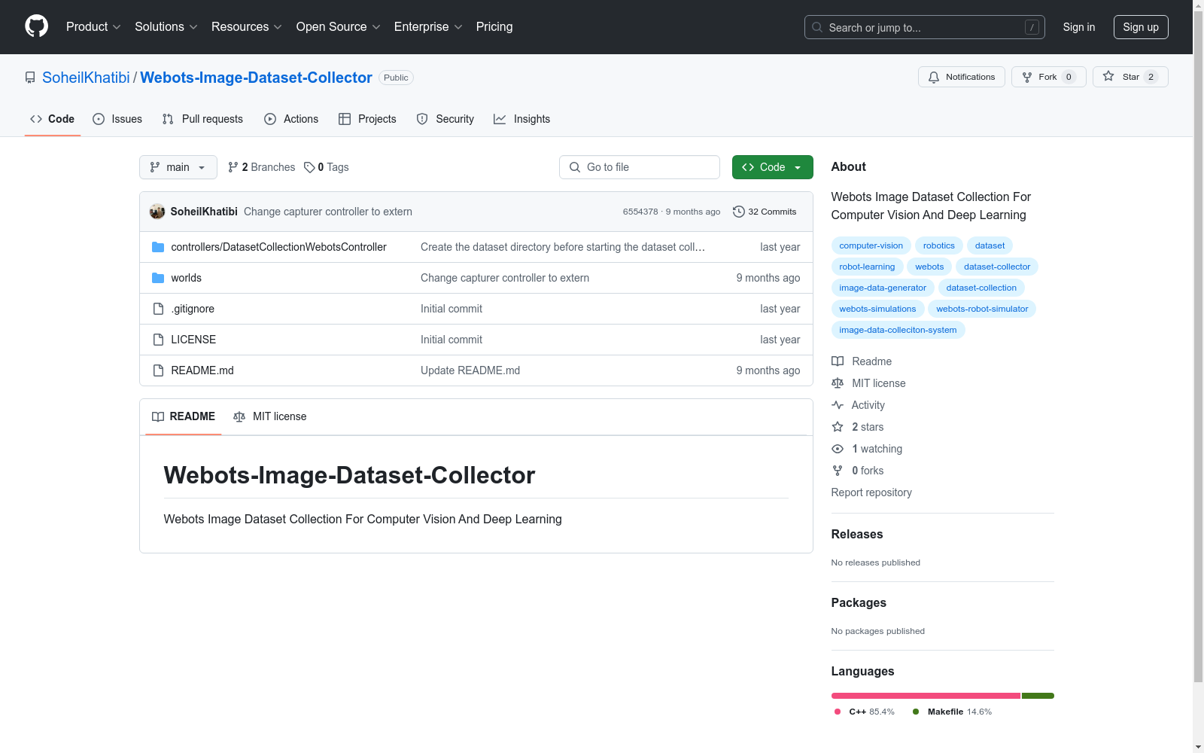Click the LICENSE file icon
This screenshot has height=753, width=1204.
pyautogui.click(x=158, y=340)
